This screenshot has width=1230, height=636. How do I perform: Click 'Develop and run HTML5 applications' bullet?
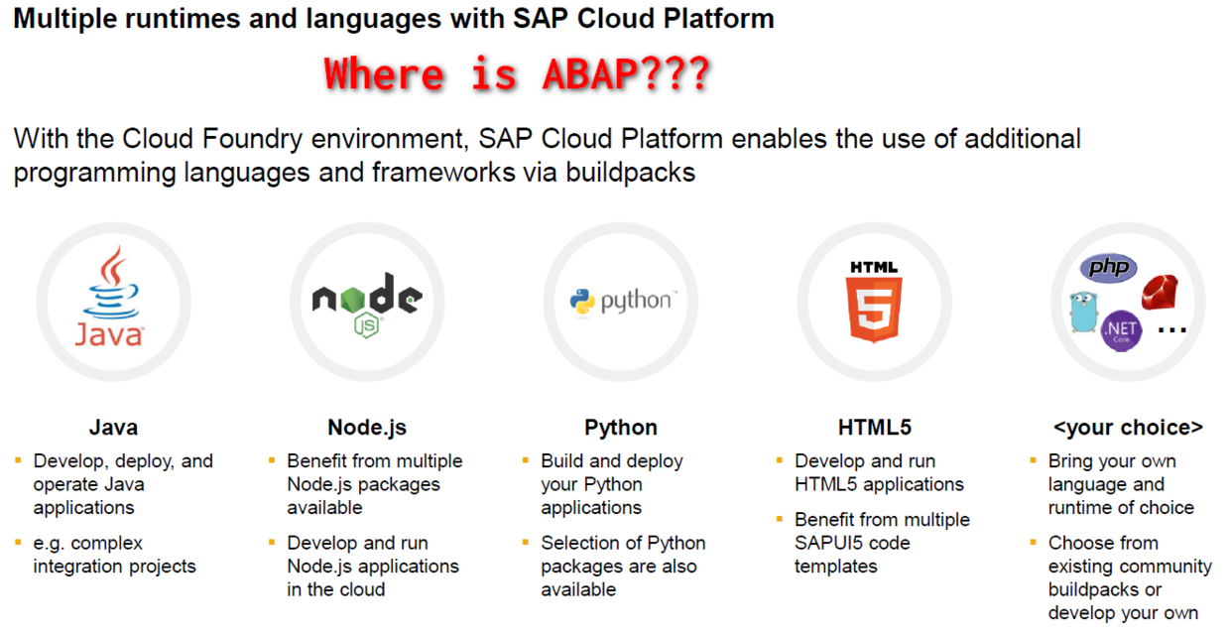coord(879,472)
